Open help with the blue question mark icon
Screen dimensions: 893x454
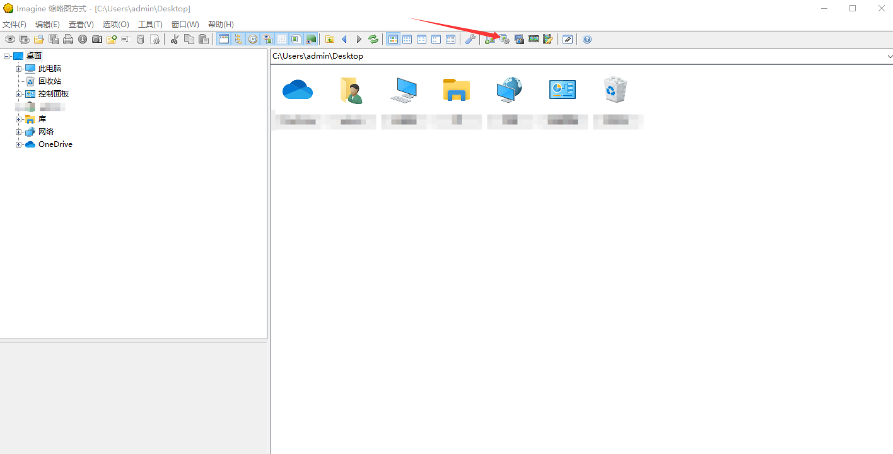click(x=587, y=39)
